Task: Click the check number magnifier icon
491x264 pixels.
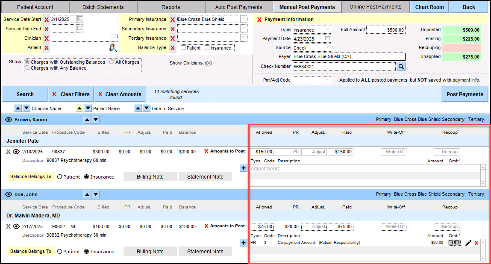Action: (x=401, y=67)
